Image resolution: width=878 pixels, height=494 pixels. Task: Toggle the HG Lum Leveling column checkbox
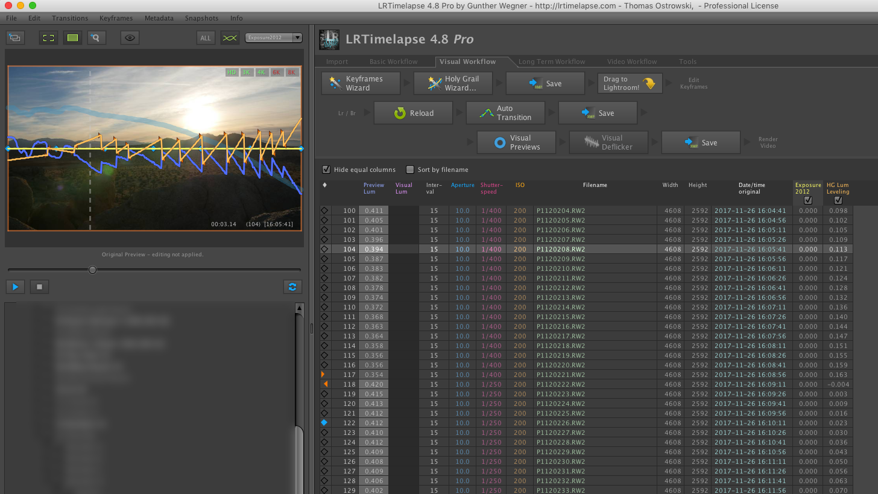coord(838,200)
